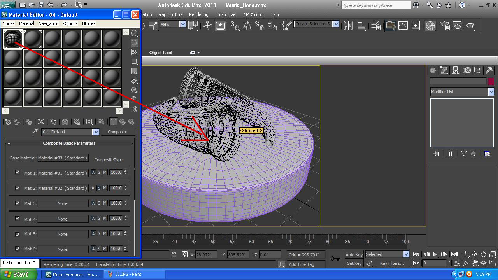Open the Modifier List dropdown
Image resolution: width=498 pixels, height=280 pixels.
pyautogui.click(x=462, y=92)
